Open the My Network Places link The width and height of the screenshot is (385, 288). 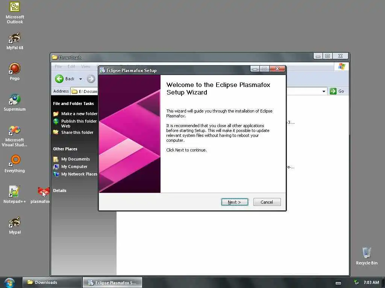click(x=79, y=174)
